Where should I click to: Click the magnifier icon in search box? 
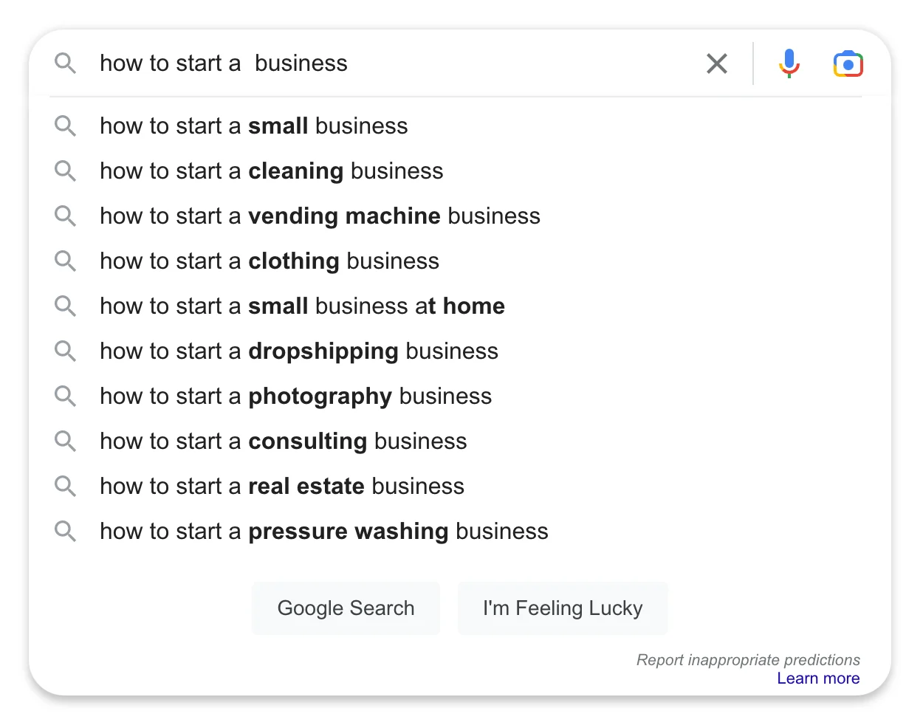pos(65,63)
